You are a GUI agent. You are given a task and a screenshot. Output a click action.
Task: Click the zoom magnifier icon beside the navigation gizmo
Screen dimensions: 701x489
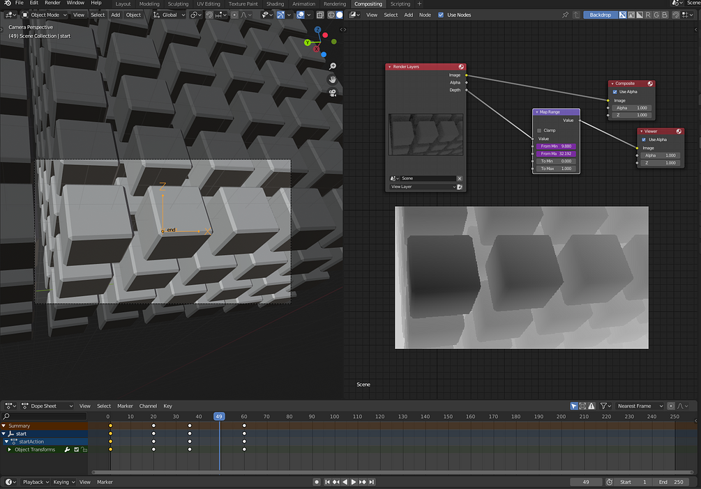click(x=333, y=65)
